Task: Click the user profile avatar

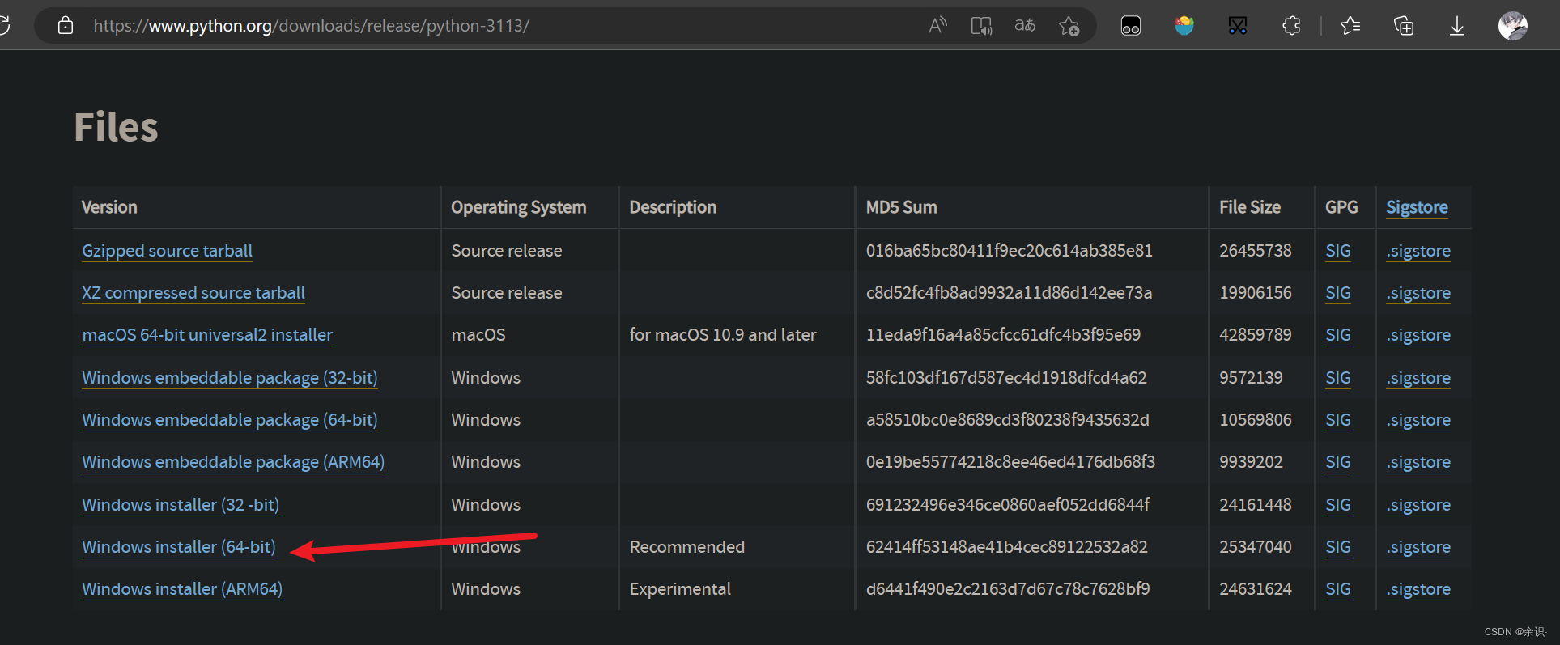Action: click(x=1513, y=26)
